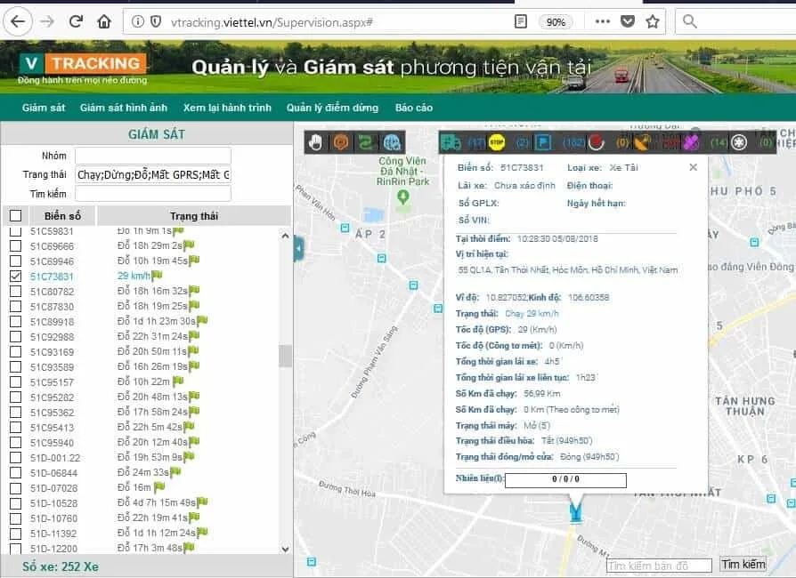Close the vehicle info popup
The width and height of the screenshot is (796, 578).
[x=694, y=167]
